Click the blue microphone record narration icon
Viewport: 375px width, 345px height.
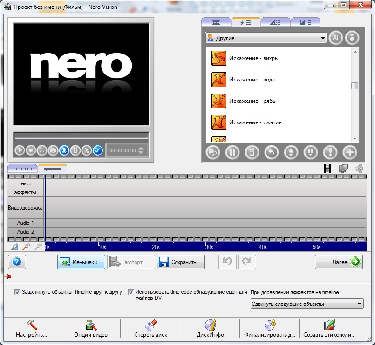pos(64,150)
